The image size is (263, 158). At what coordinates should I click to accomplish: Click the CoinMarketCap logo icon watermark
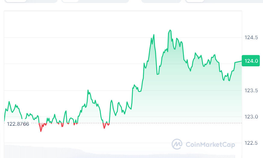177,144
